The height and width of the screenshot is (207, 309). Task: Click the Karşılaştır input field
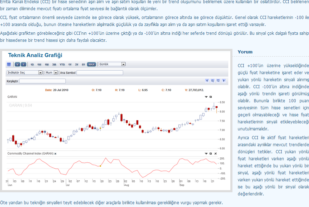[42, 81]
